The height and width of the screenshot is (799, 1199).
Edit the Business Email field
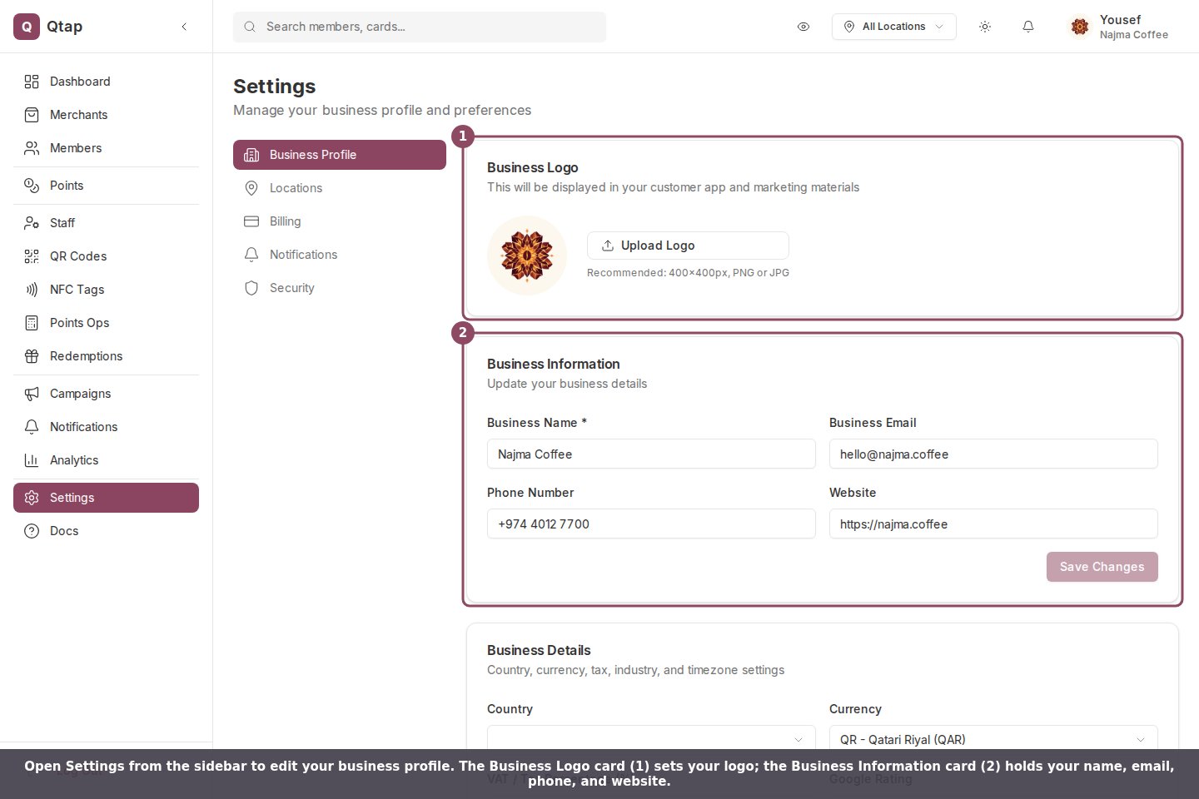pyautogui.click(x=993, y=454)
